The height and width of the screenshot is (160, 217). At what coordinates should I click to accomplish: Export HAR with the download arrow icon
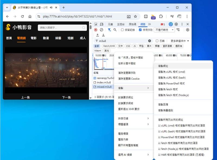point(103,35)
